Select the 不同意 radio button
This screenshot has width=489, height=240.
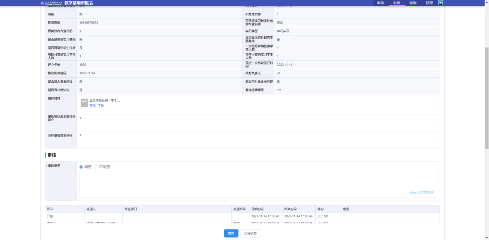(x=96, y=167)
